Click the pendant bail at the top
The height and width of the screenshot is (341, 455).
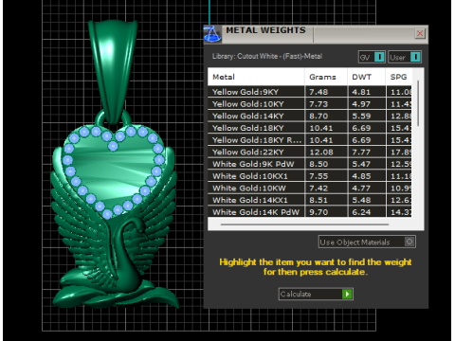(x=113, y=73)
